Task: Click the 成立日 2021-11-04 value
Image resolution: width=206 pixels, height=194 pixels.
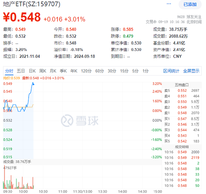Action: (30, 57)
